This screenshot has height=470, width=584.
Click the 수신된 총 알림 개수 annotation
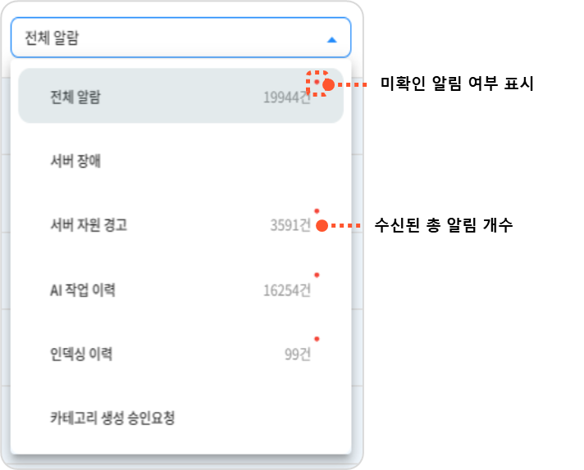coord(444,225)
